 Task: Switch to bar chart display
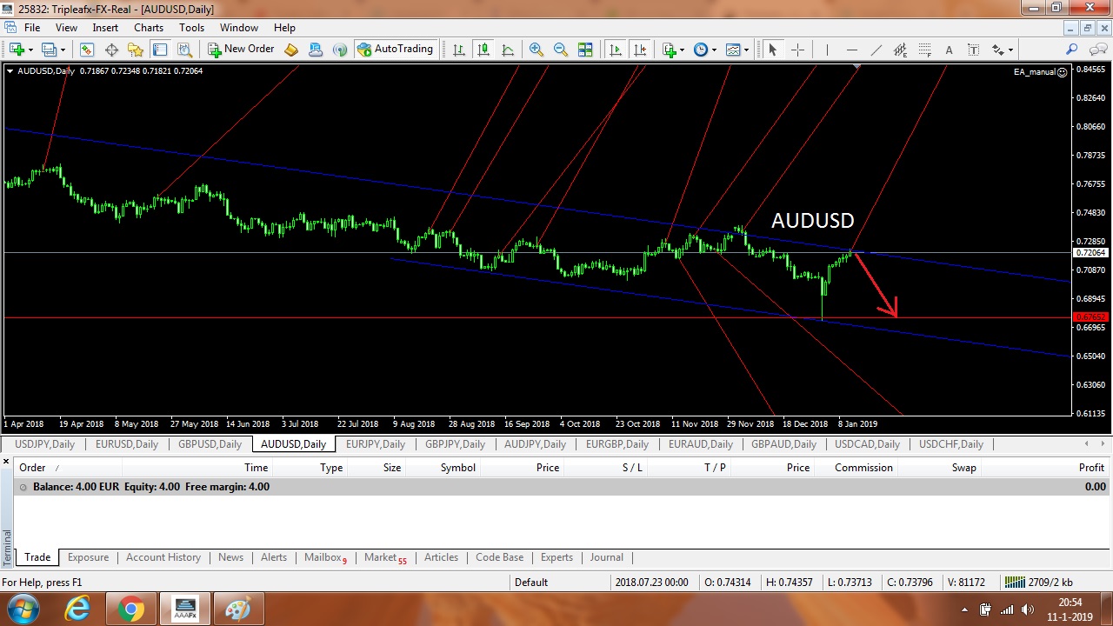pyautogui.click(x=459, y=50)
